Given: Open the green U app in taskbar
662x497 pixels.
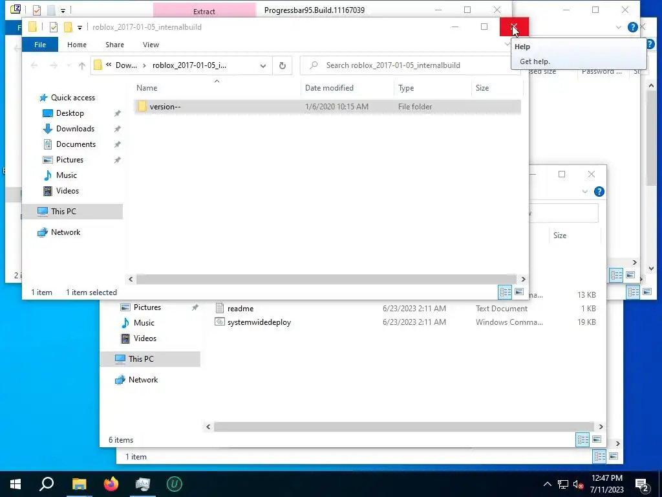Looking at the screenshot, I should coord(175,484).
